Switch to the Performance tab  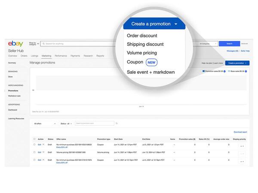point(61,56)
